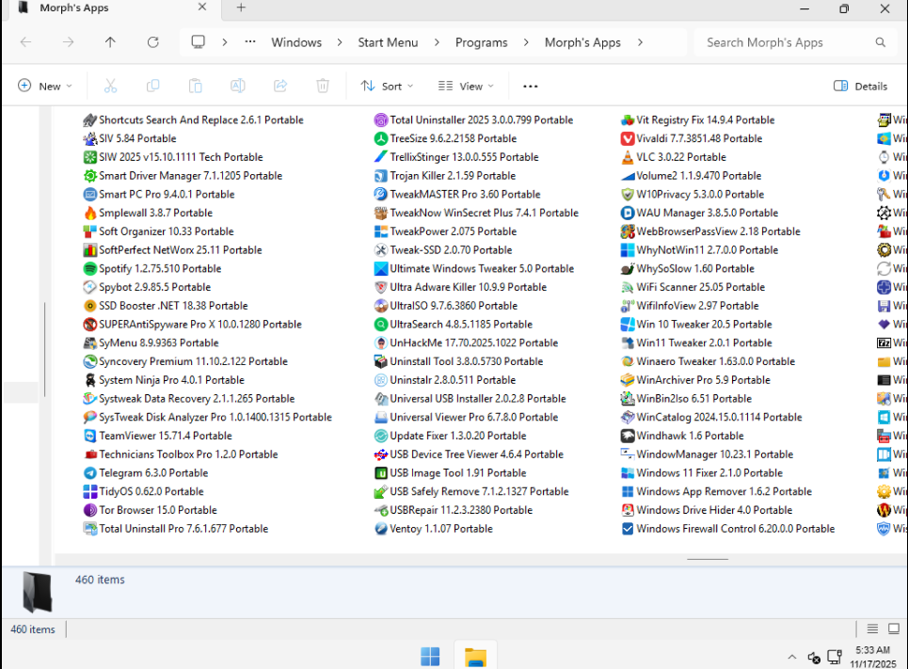Select the Vivaldi 7.7.3851.48 Portable icon
This screenshot has width=908, height=669.
coord(629,138)
